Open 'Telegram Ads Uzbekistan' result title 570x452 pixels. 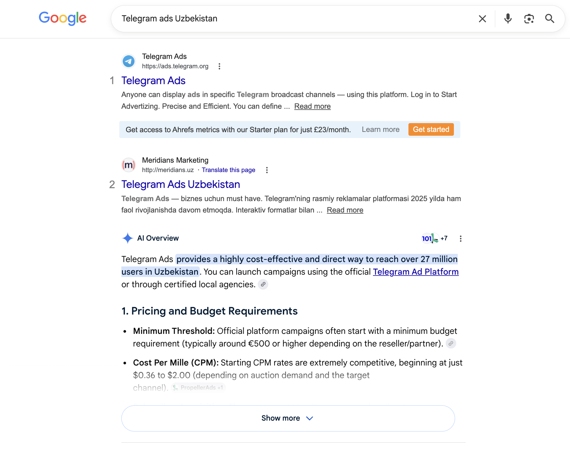click(x=181, y=184)
